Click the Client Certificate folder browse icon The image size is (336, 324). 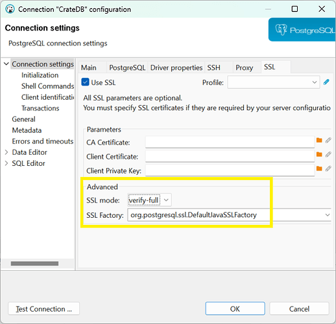(319, 154)
